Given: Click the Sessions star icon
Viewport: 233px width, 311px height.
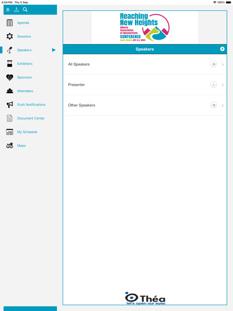Looking at the screenshot, I should coord(10,36).
